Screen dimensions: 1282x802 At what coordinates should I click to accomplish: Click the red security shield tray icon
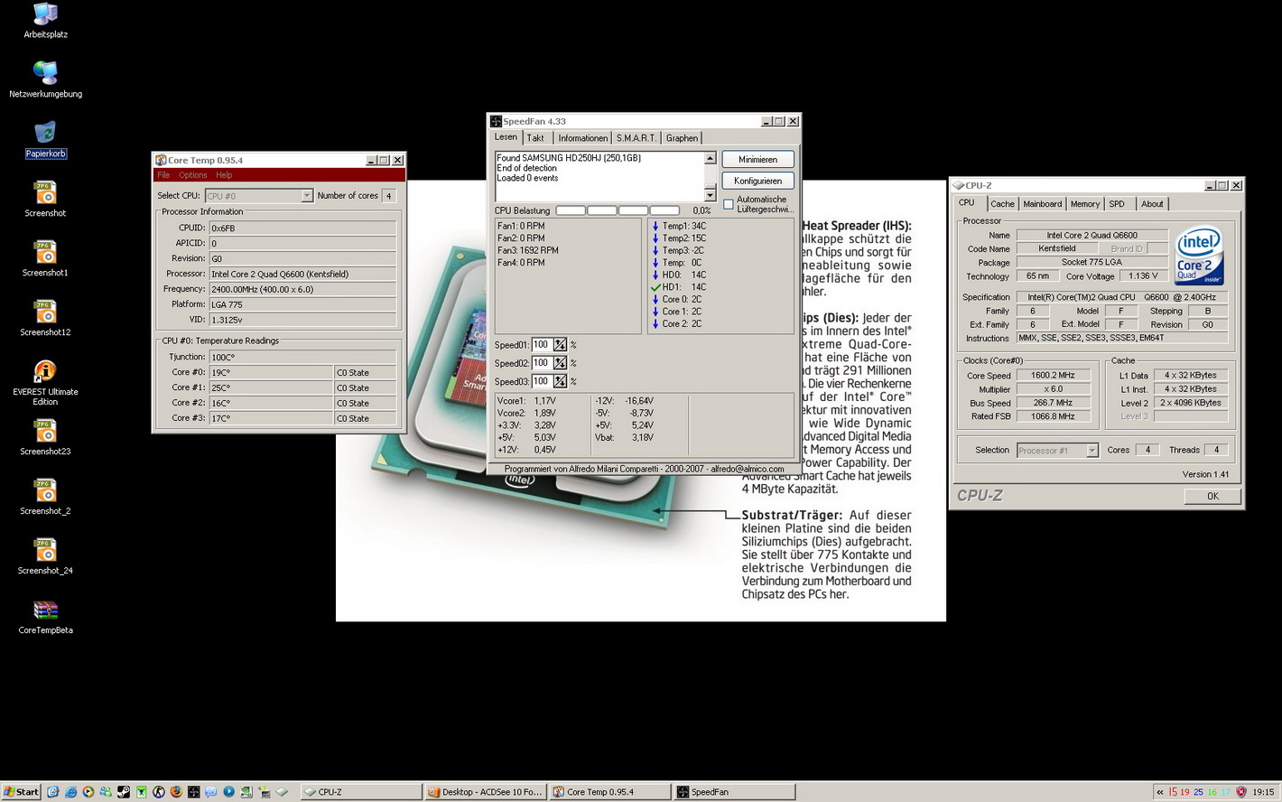[x=1241, y=792]
